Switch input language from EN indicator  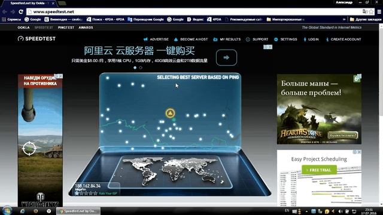tap(287, 211)
